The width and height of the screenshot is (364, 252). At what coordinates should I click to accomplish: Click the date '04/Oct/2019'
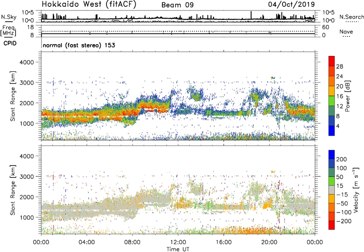point(291,4)
